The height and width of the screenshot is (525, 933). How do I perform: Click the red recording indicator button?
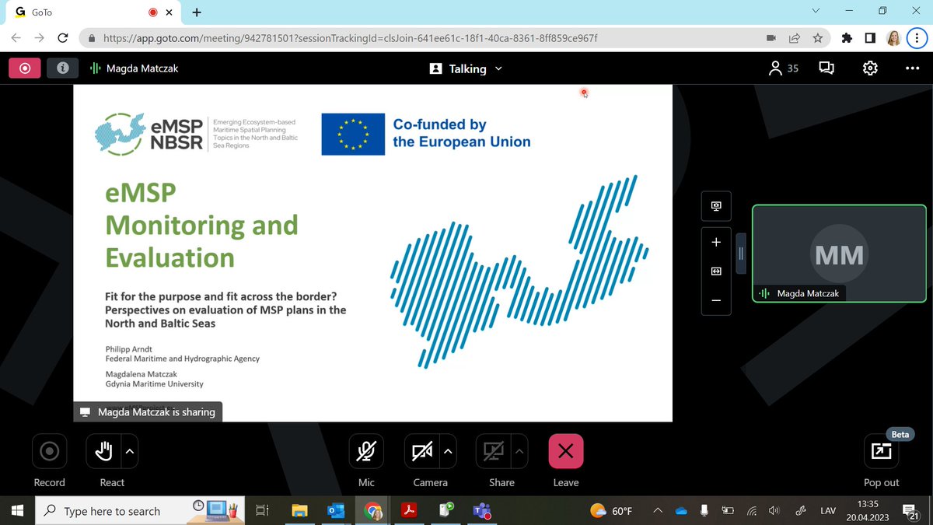click(25, 68)
